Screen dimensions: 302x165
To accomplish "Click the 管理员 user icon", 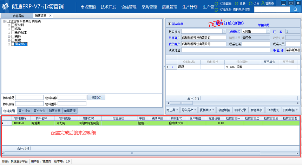I will pyautogui.click(x=263, y=4).
